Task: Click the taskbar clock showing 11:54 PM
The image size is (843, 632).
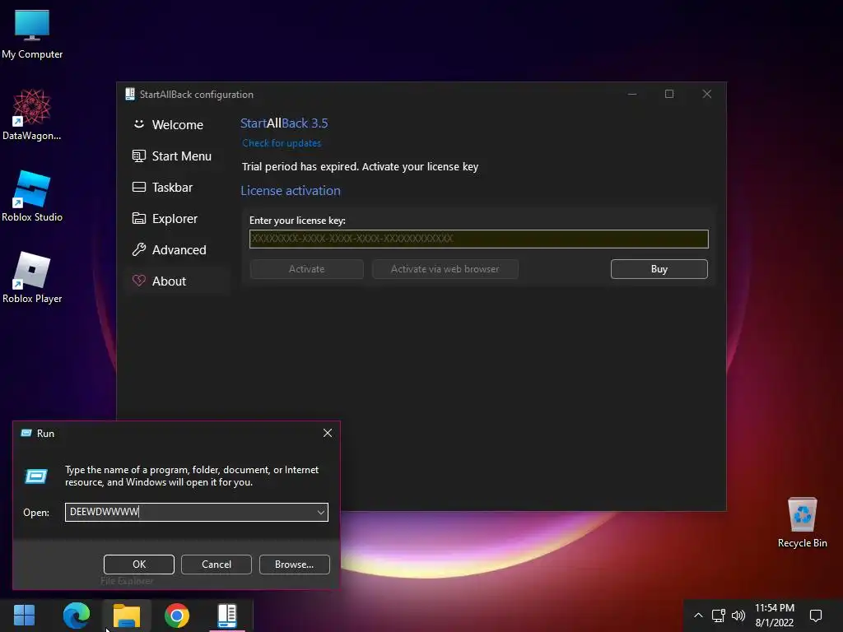Action: point(774,616)
